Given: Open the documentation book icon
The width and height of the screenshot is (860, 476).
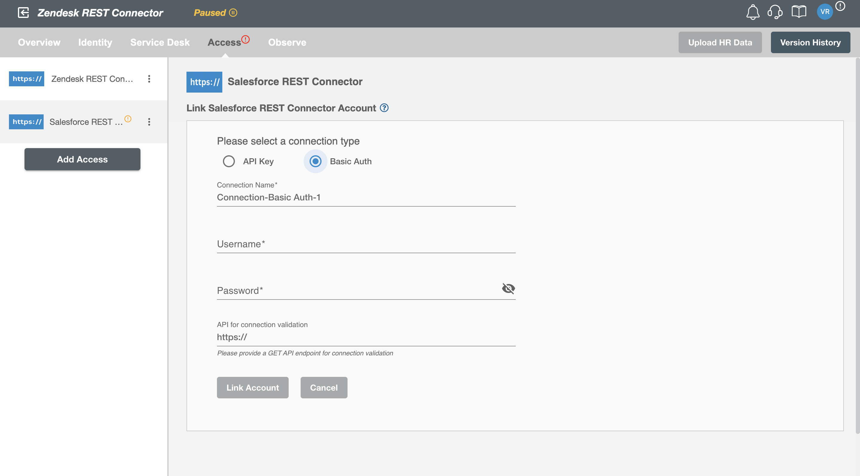Looking at the screenshot, I should point(798,12).
